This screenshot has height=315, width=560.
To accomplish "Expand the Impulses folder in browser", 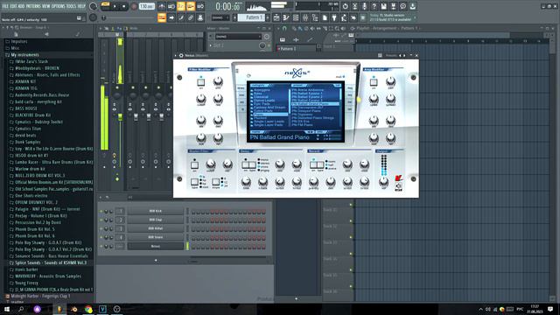I will [x=18, y=41].
